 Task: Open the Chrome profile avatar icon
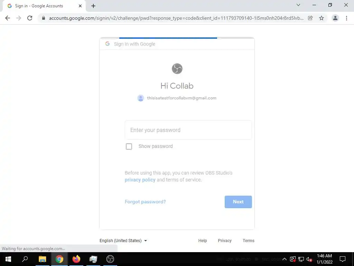pyautogui.click(x=335, y=18)
